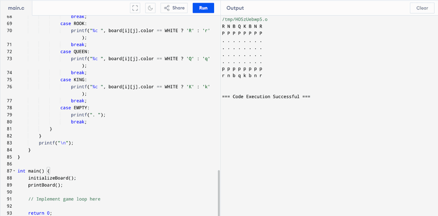Click the 'Output' panel heading
This screenshot has width=438, height=216.
coord(235,8)
